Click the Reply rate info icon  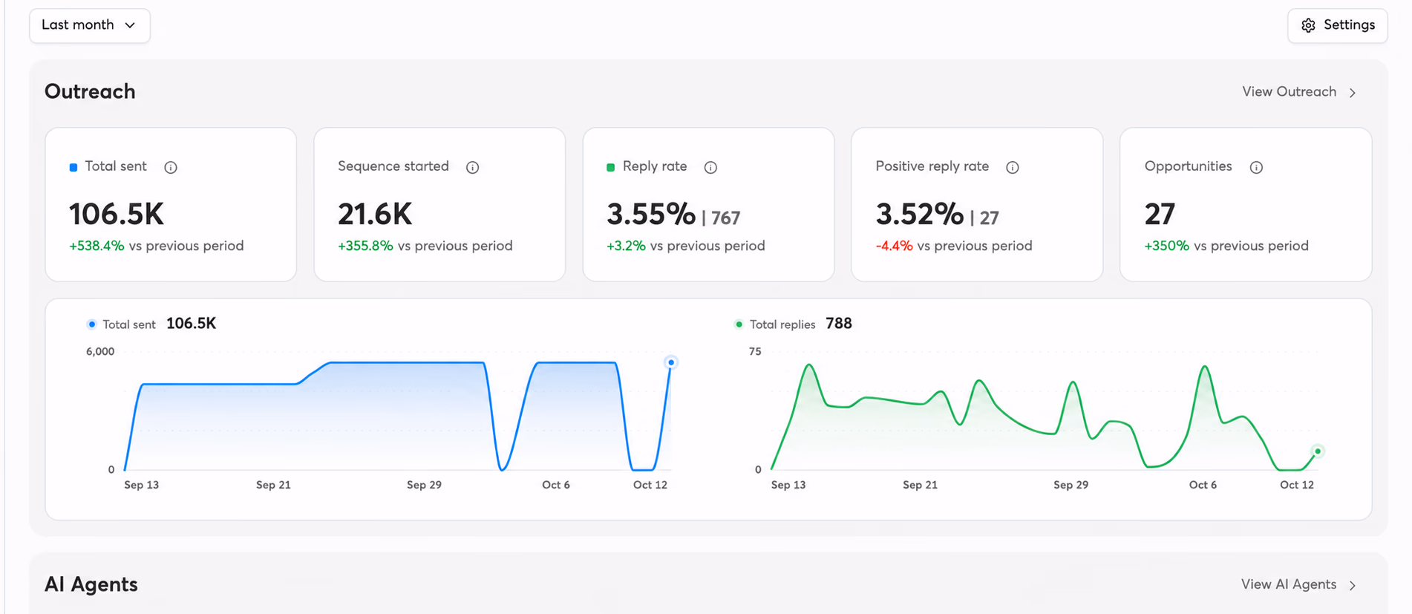click(x=710, y=167)
